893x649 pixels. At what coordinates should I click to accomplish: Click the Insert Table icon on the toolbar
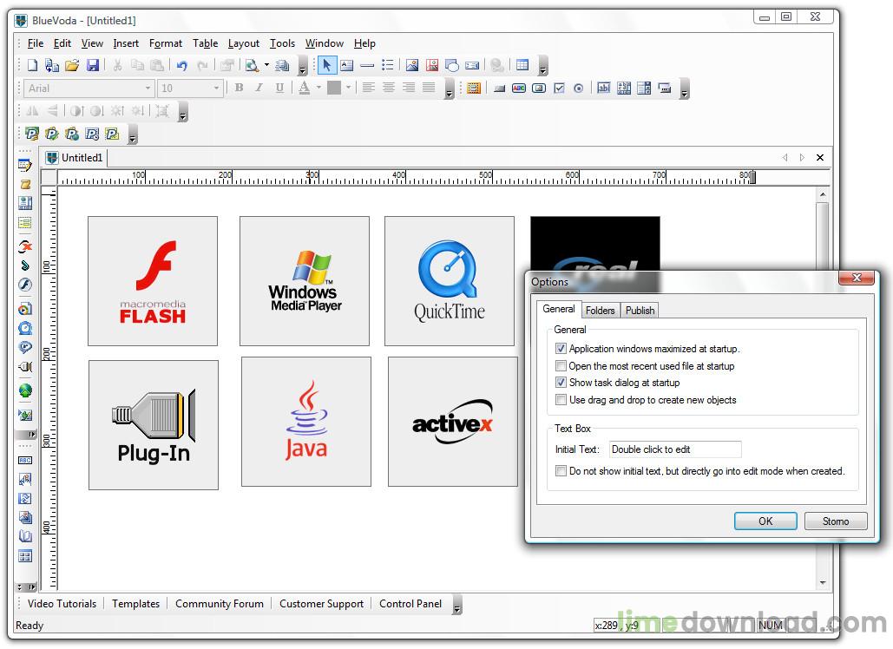pyautogui.click(x=522, y=65)
